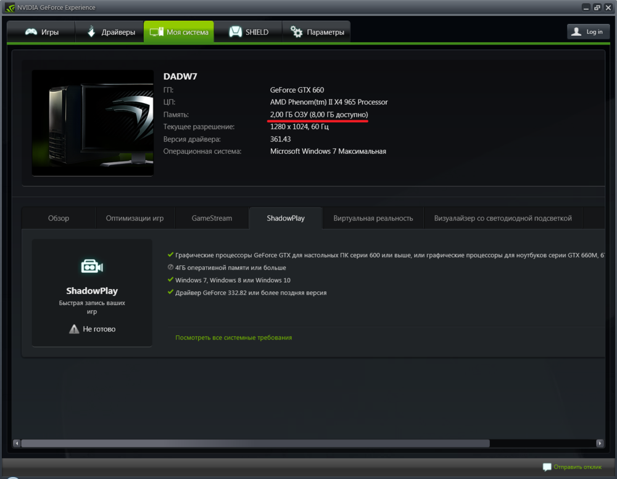617x479 pixels.
Task: Click the 4ГБ оперативной памяти или больше line
Action: [231, 268]
